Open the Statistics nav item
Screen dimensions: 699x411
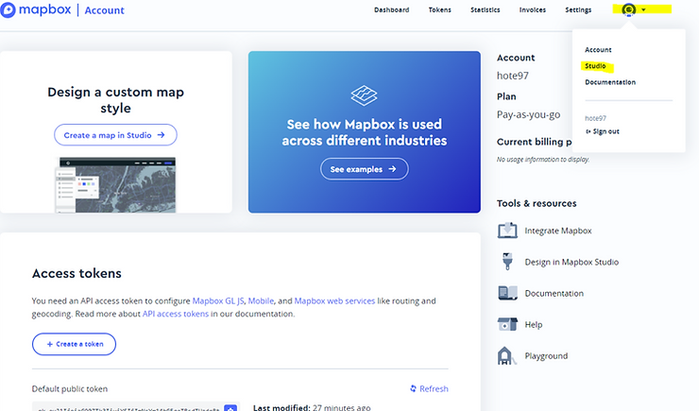485,9
